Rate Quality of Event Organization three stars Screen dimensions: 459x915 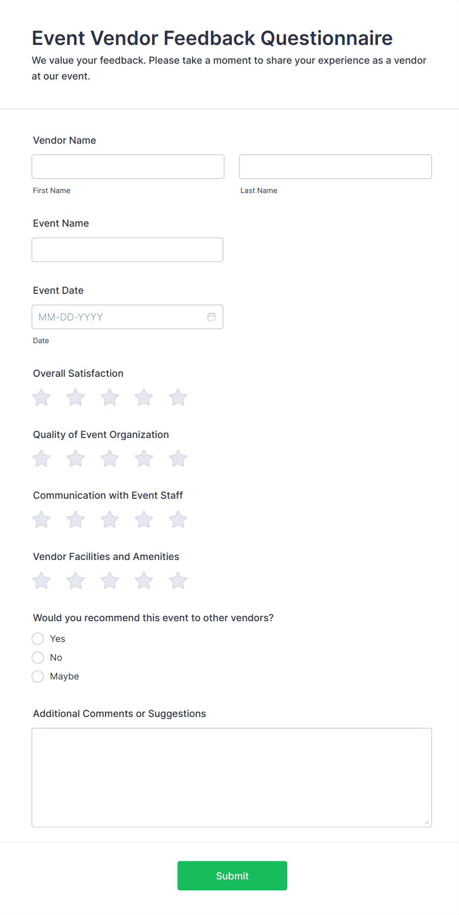coord(110,458)
